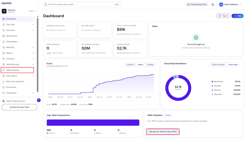The width and height of the screenshot is (245, 148).
Task: Click Onboarding Drafts button
Action: (x=197, y=4)
